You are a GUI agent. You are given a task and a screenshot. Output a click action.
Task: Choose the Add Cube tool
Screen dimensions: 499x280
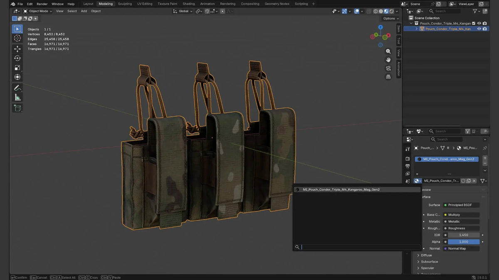coord(17,108)
